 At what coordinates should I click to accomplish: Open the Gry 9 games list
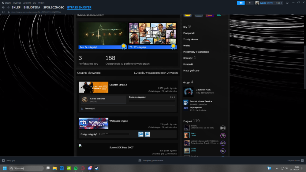pyautogui.click(x=187, y=27)
